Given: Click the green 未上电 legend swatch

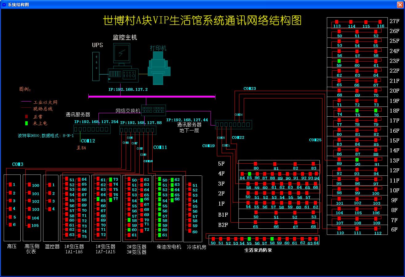Looking at the screenshot, I should click(26, 123).
